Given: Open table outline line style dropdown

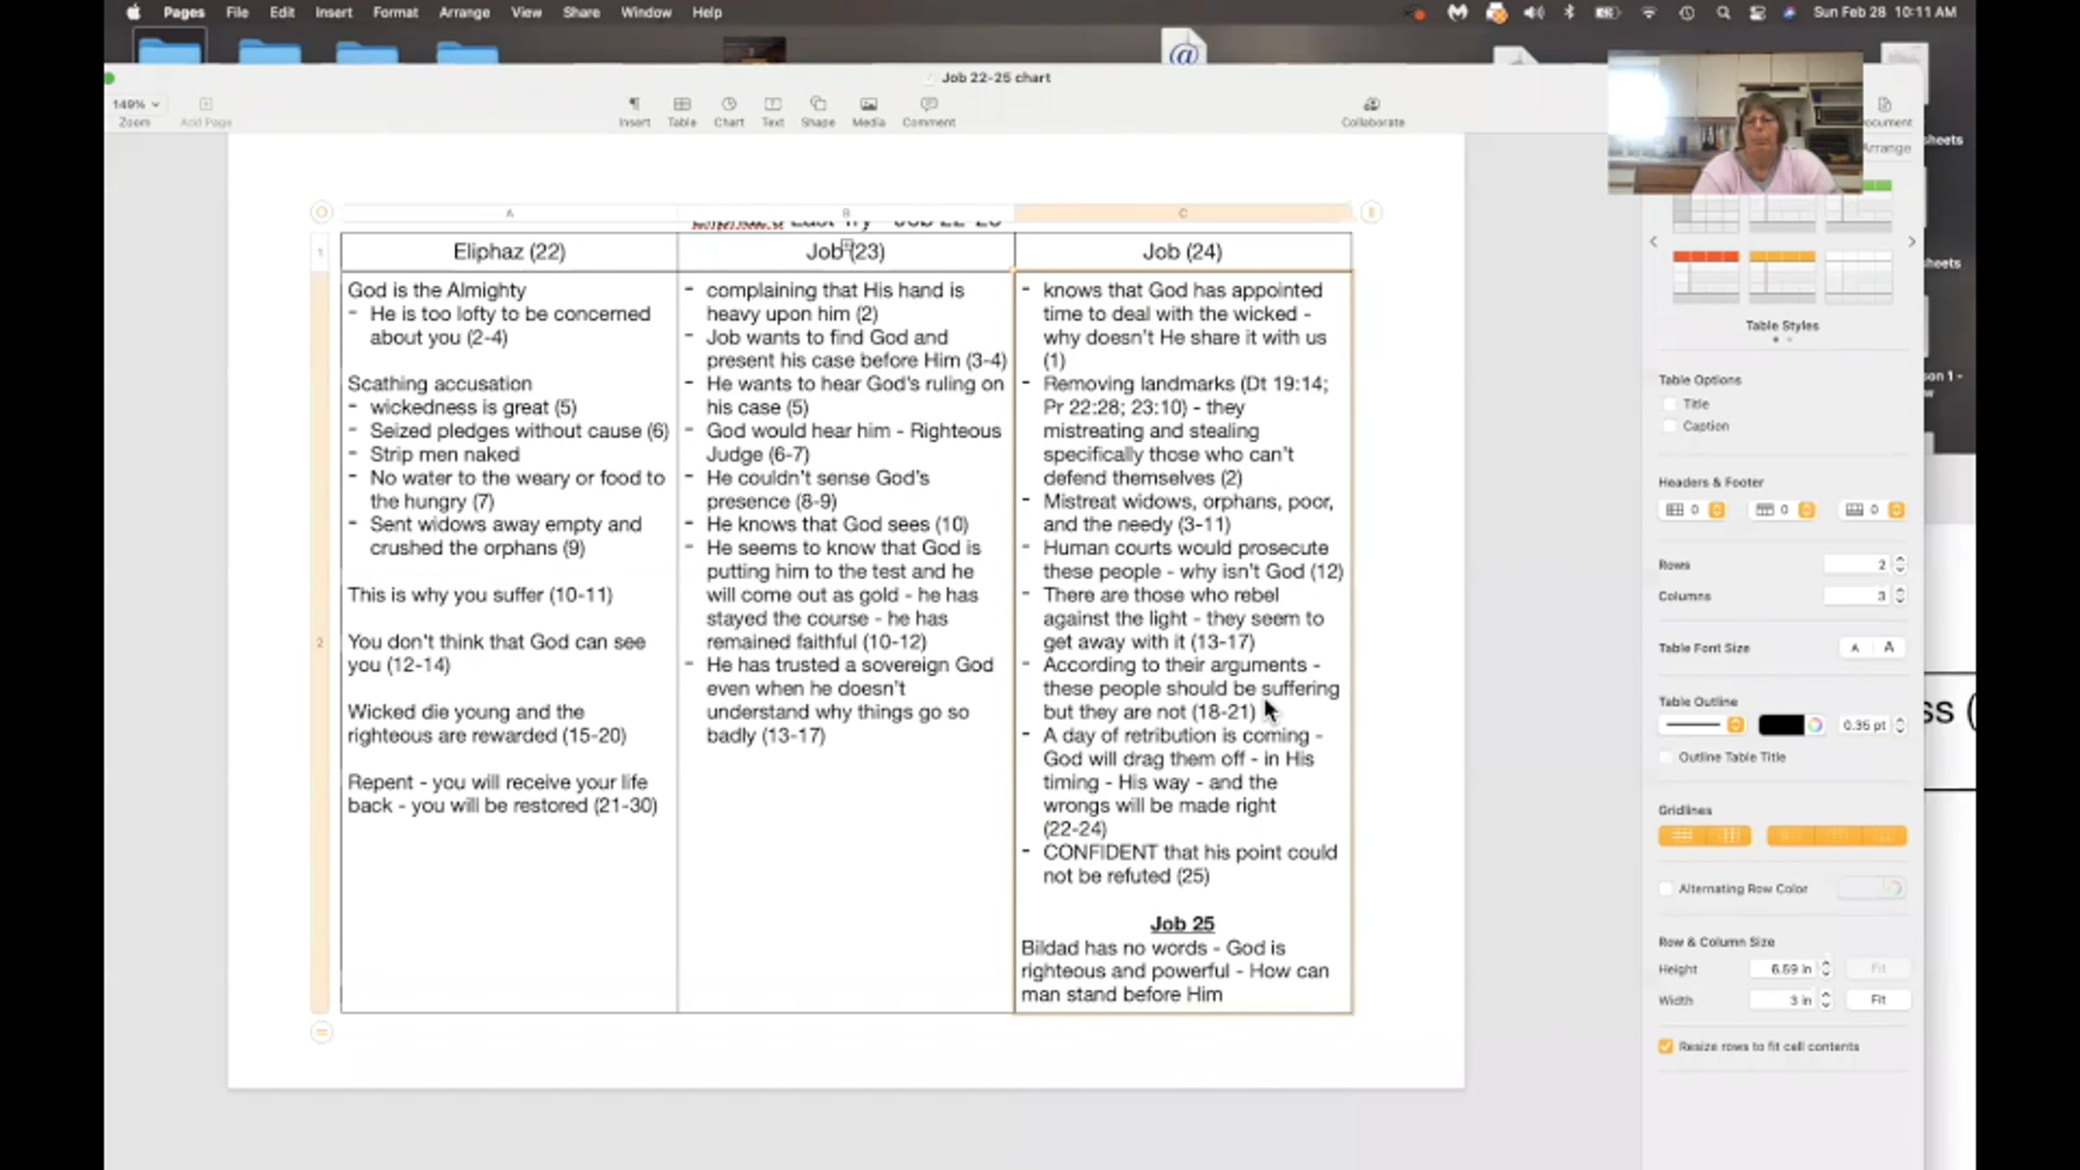Looking at the screenshot, I should [x=1702, y=725].
